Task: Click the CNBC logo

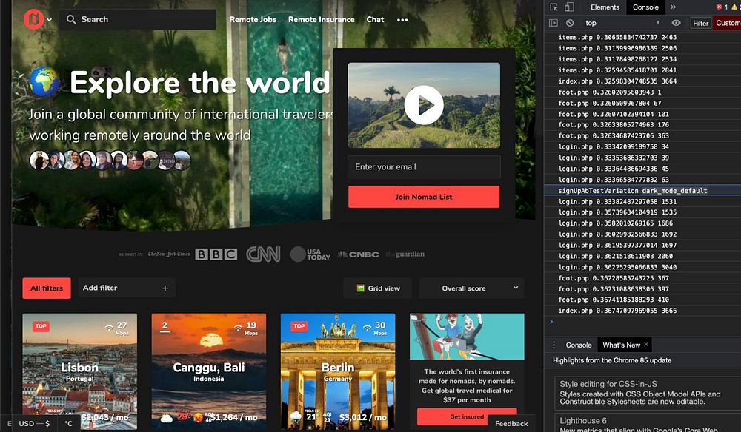Action: pyautogui.click(x=358, y=254)
